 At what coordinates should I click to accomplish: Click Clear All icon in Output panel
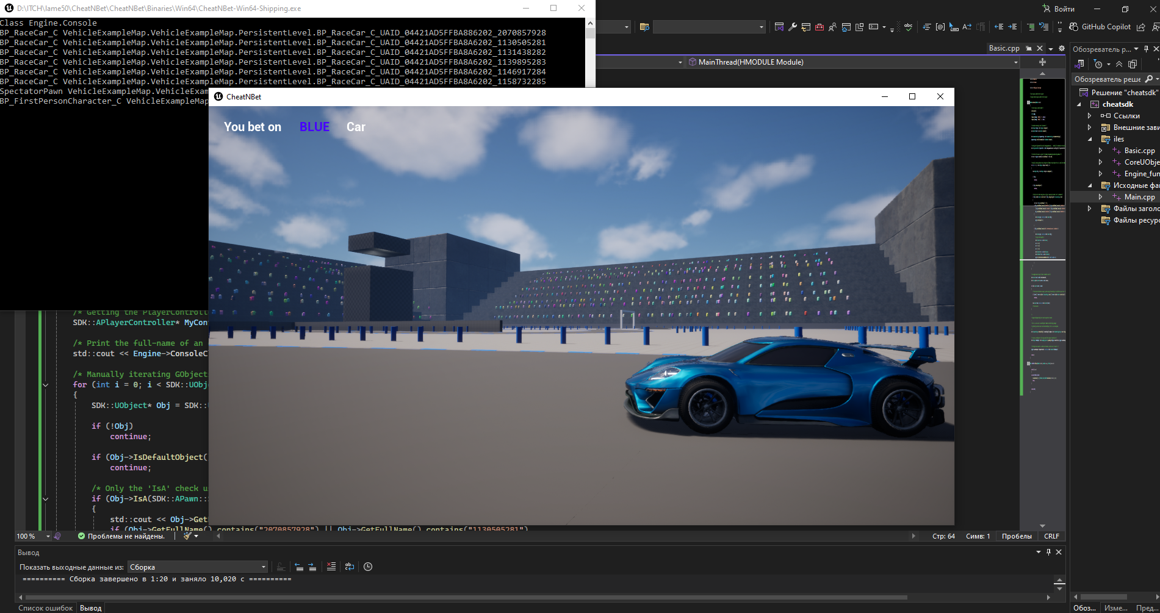(331, 567)
